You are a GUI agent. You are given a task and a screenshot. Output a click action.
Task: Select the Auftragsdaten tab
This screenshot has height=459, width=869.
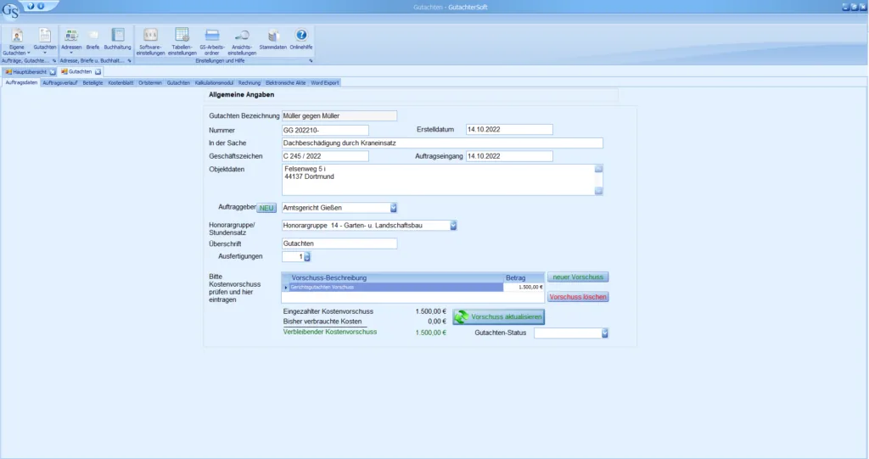click(21, 82)
